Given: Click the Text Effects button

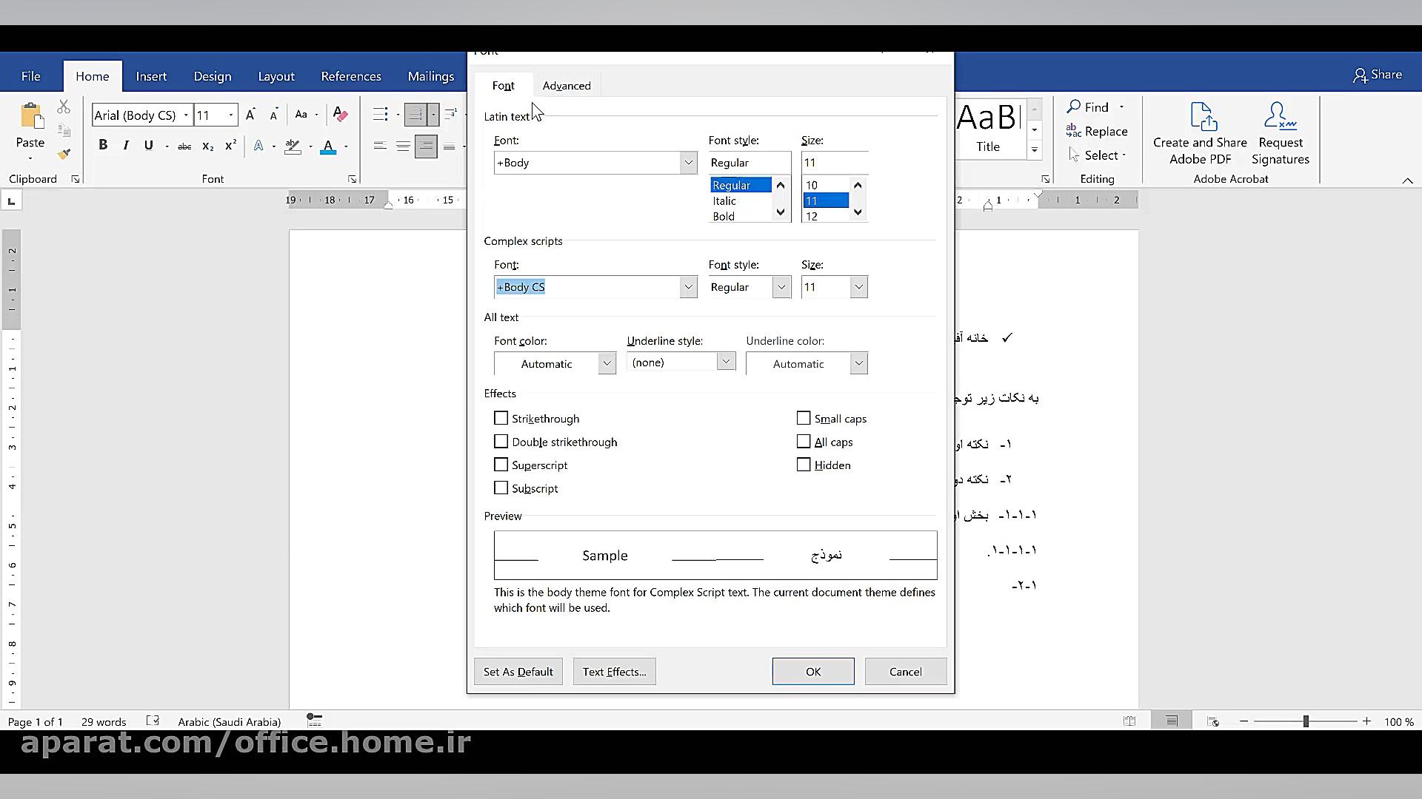Looking at the screenshot, I should point(614,672).
